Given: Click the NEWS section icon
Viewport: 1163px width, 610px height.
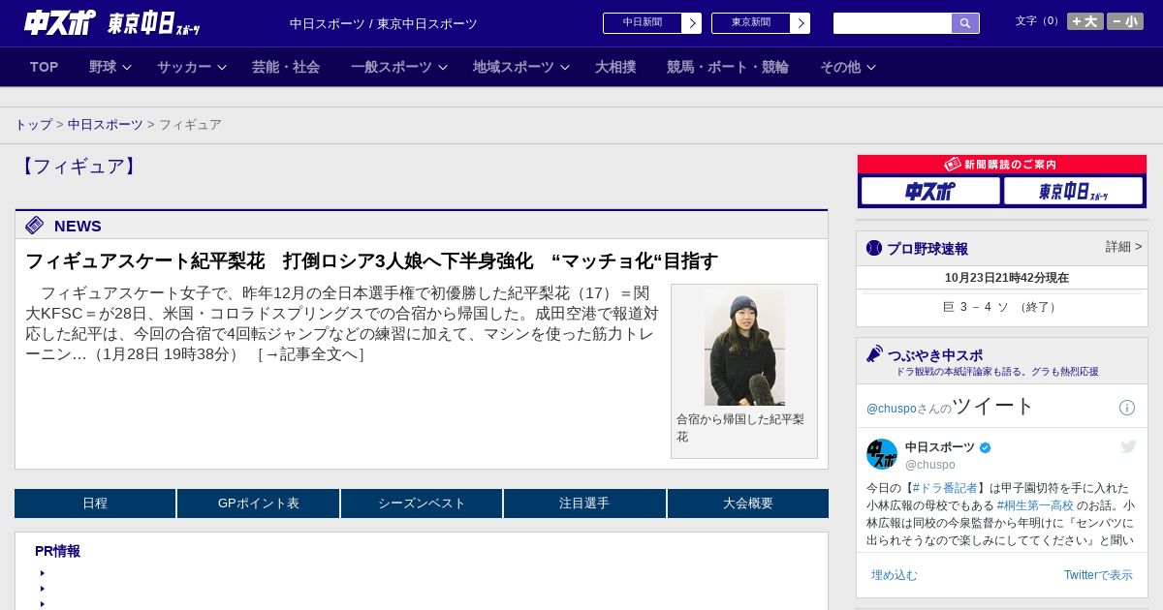Looking at the screenshot, I should pyautogui.click(x=35, y=226).
